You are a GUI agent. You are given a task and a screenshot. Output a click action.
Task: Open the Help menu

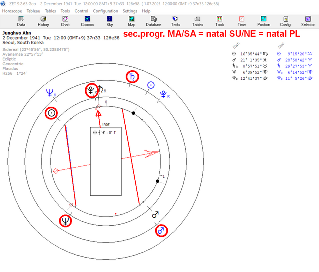[146, 11]
